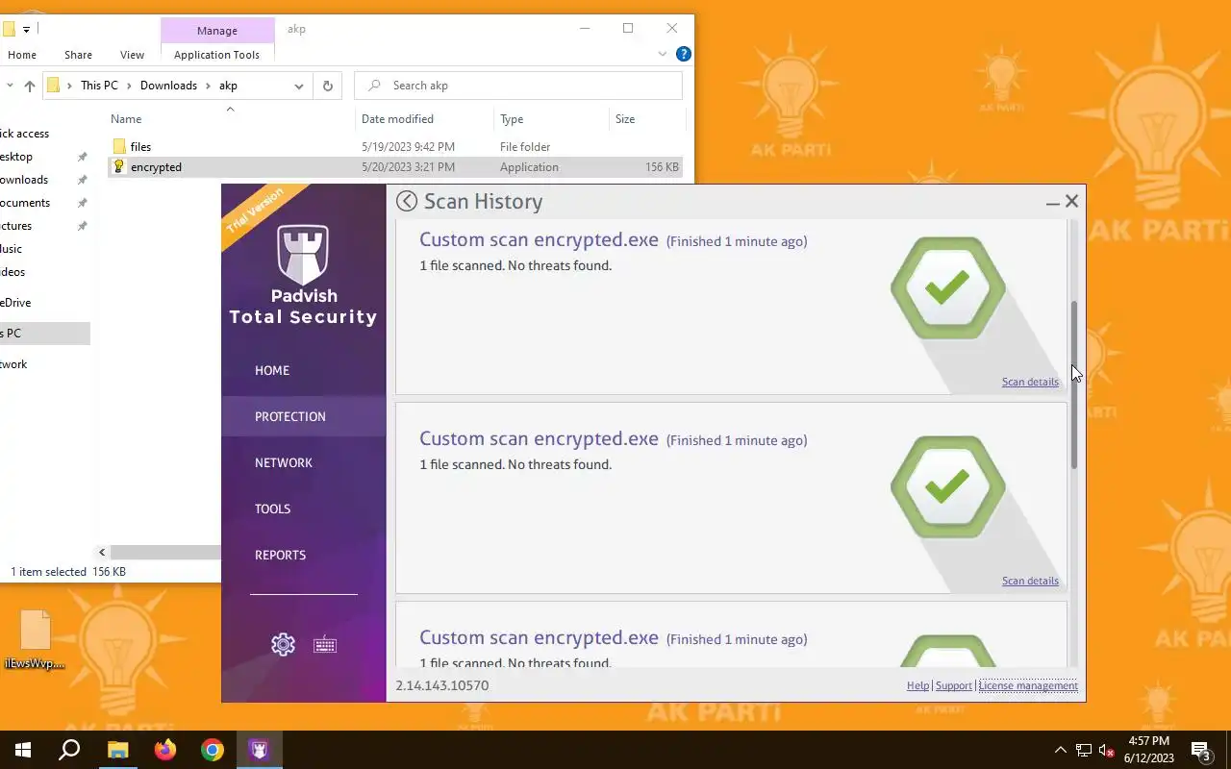This screenshot has width=1231, height=769.
Task: Click the Trial Version ribbon
Action: 255,211
